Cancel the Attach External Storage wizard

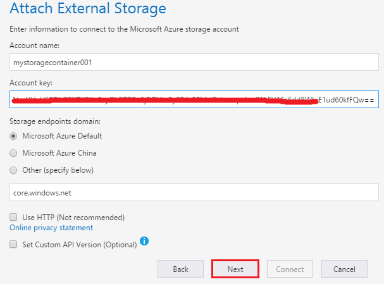pyautogui.click(x=344, y=269)
